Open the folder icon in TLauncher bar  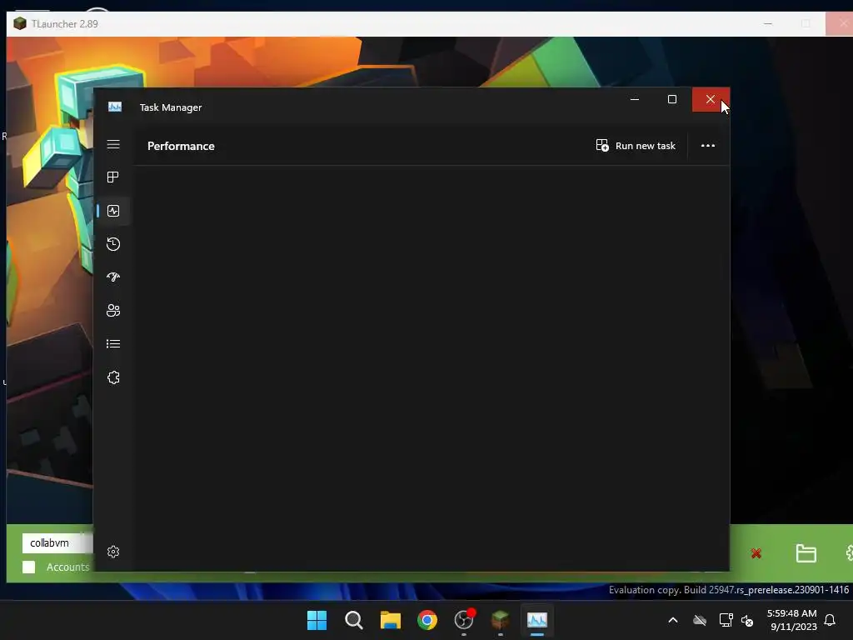[x=806, y=553]
